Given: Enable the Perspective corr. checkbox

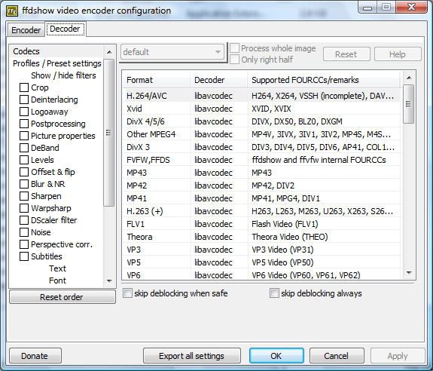Looking at the screenshot, I should (24, 244).
